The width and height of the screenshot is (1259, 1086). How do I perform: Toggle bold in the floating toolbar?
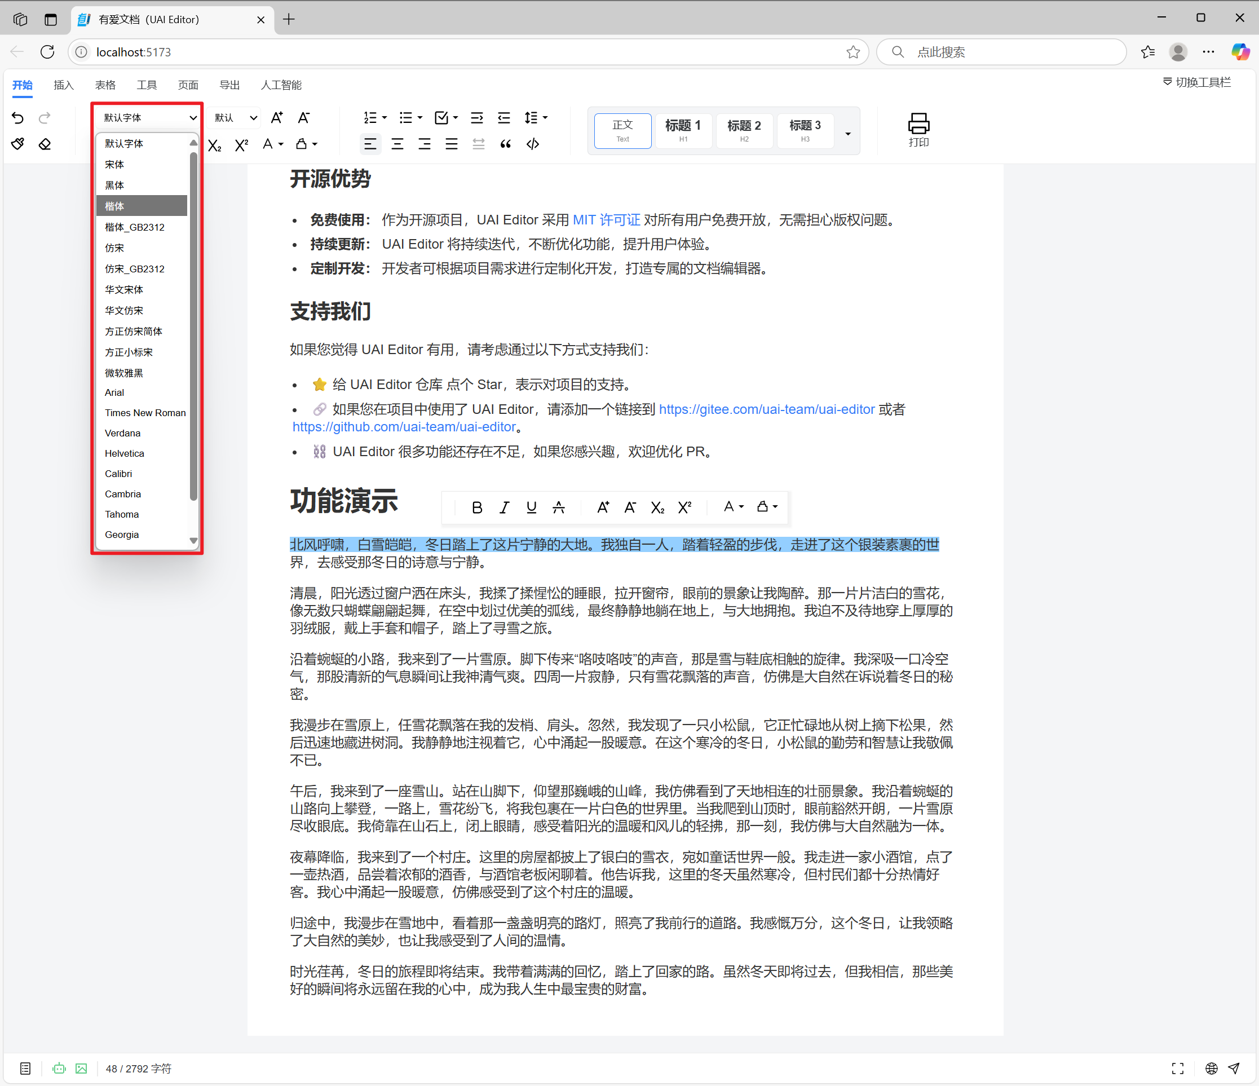coord(477,507)
